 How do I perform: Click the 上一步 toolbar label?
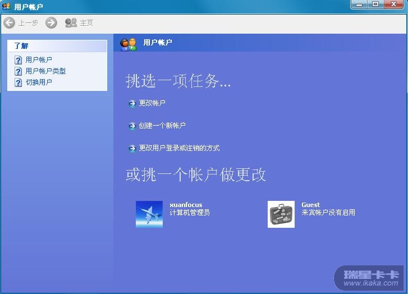point(29,23)
